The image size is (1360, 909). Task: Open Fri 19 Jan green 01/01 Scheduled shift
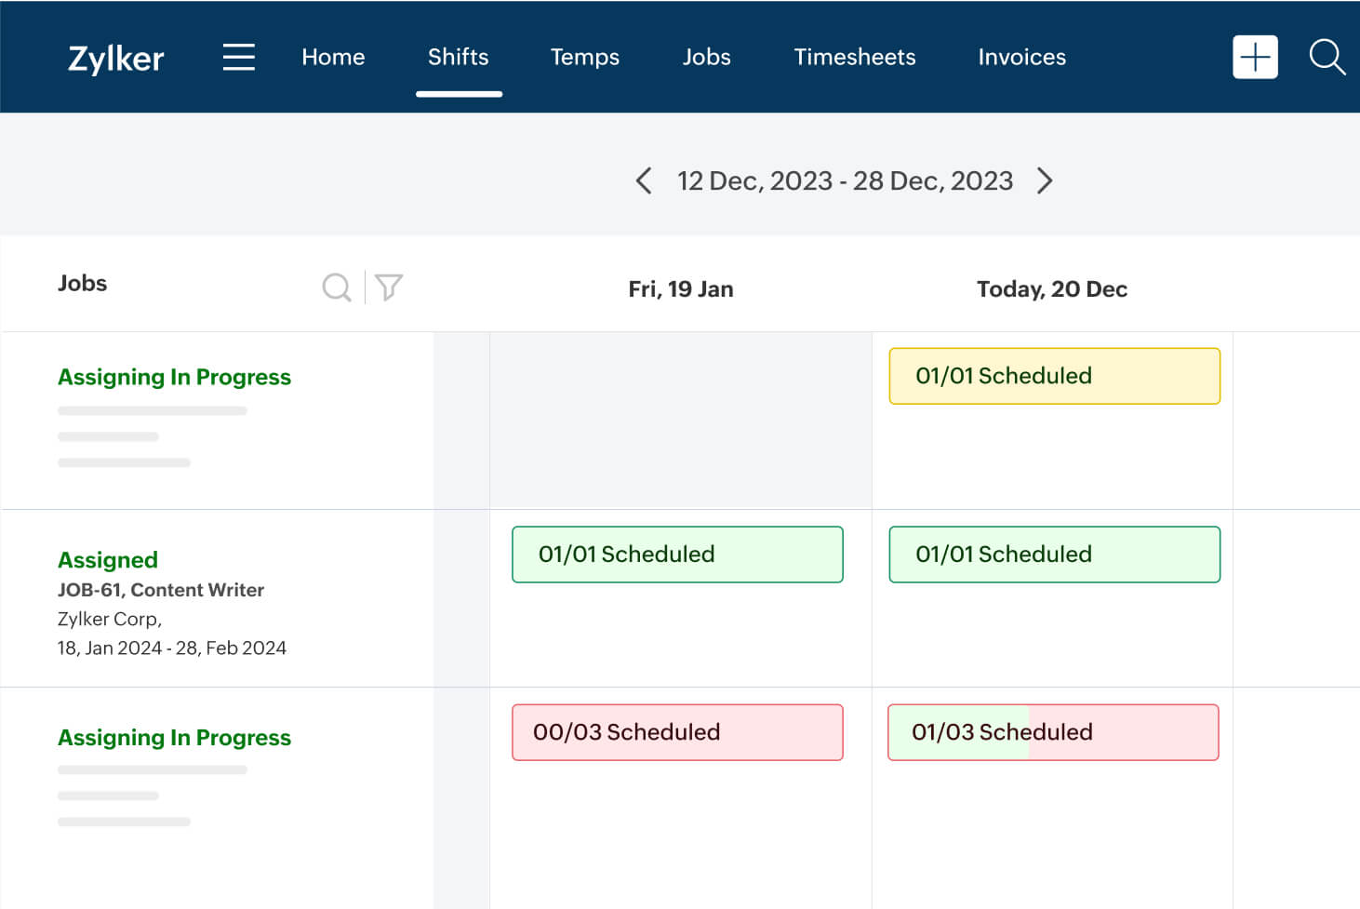pos(677,555)
